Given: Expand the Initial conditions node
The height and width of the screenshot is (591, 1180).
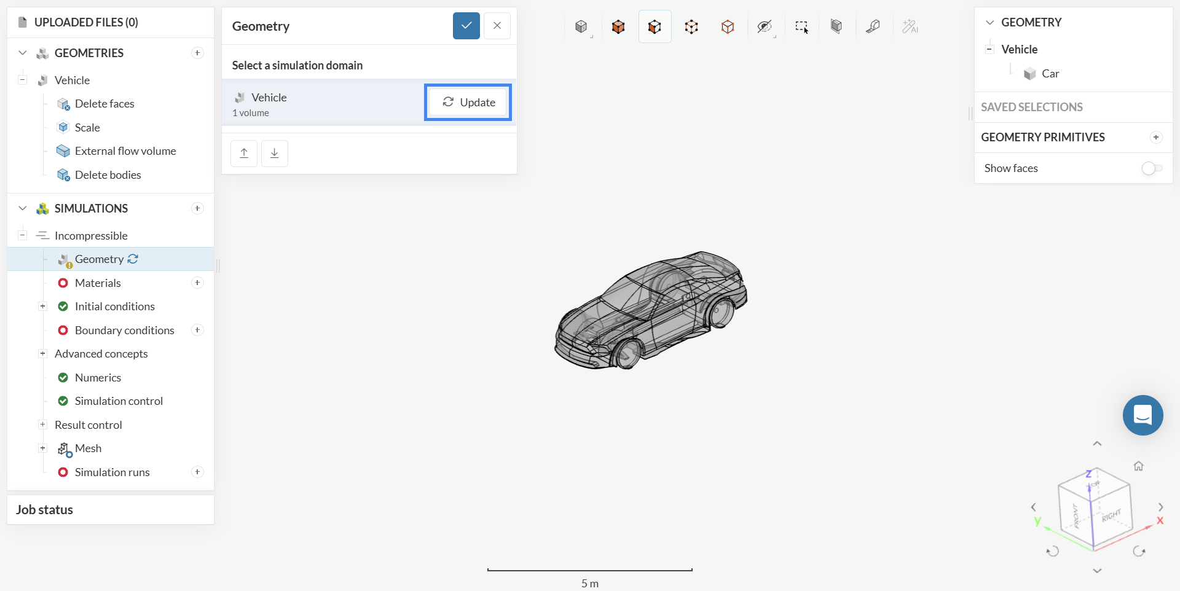Looking at the screenshot, I should [x=42, y=307].
